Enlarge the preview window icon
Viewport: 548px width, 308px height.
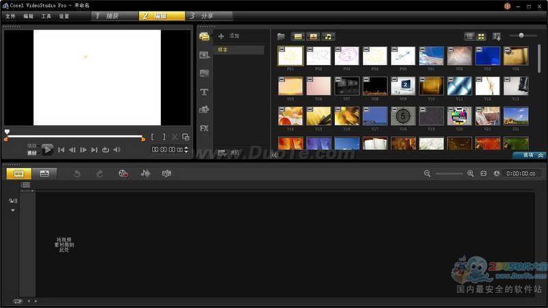tap(186, 137)
